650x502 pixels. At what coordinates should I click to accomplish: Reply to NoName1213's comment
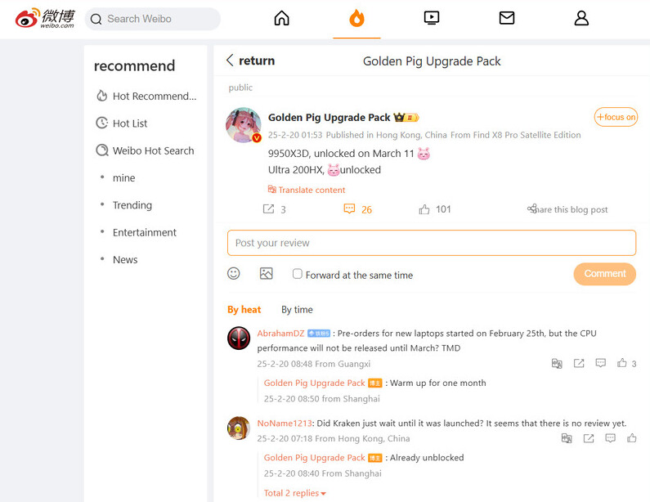coord(610,438)
